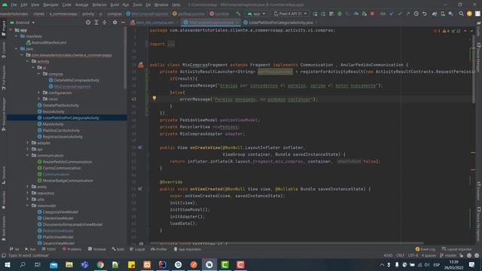The width and height of the screenshot is (482, 271).
Task: Collapse the compras package
Action: pos(38,74)
